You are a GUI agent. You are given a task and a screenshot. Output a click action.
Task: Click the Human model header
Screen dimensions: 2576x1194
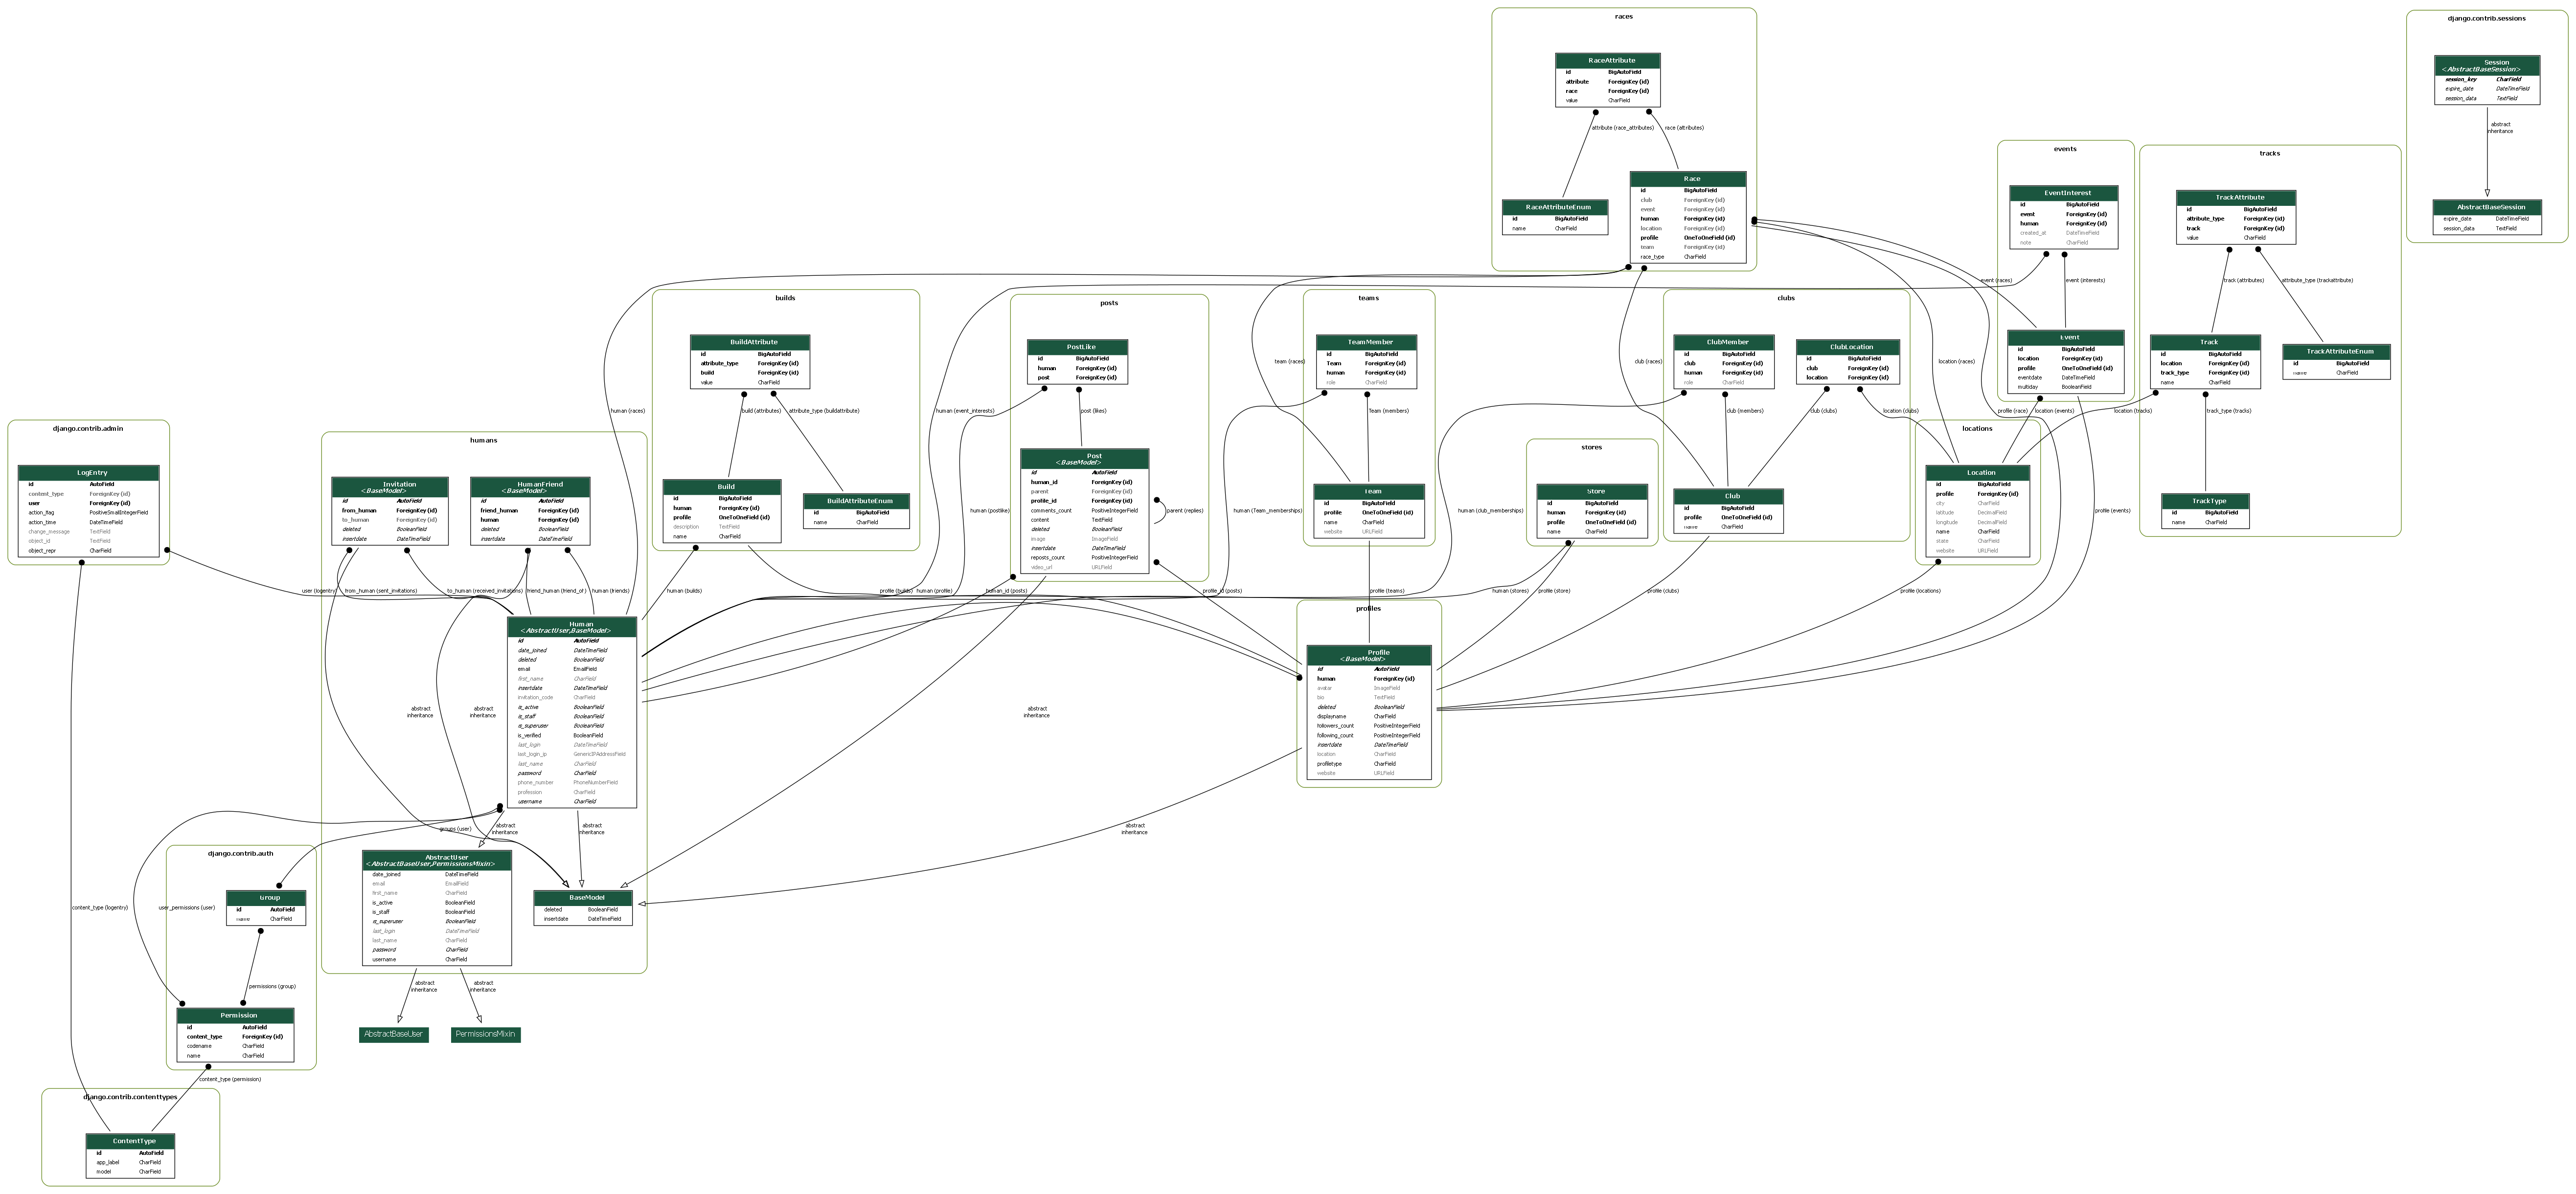pyautogui.click(x=571, y=626)
